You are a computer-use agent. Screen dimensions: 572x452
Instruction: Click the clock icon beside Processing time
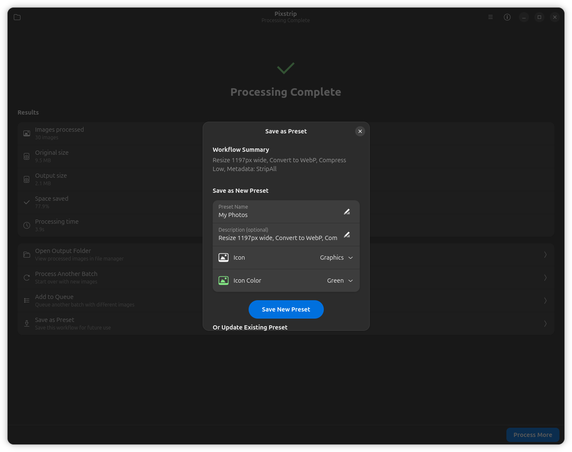pos(26,225)
